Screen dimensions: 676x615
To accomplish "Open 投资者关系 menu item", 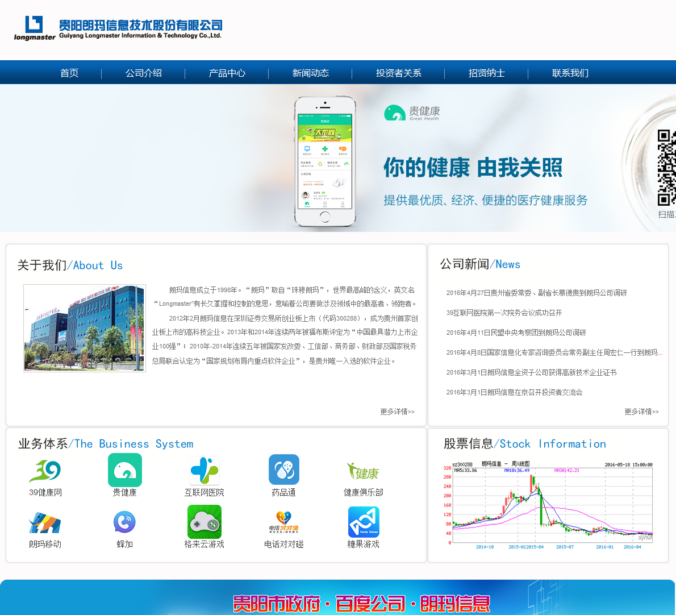I will (398, 73).
